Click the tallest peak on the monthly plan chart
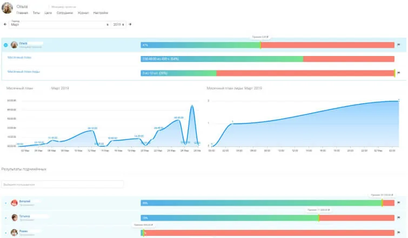Image resolution: width=408 pixels, height=238 pixels. (192, 106)
